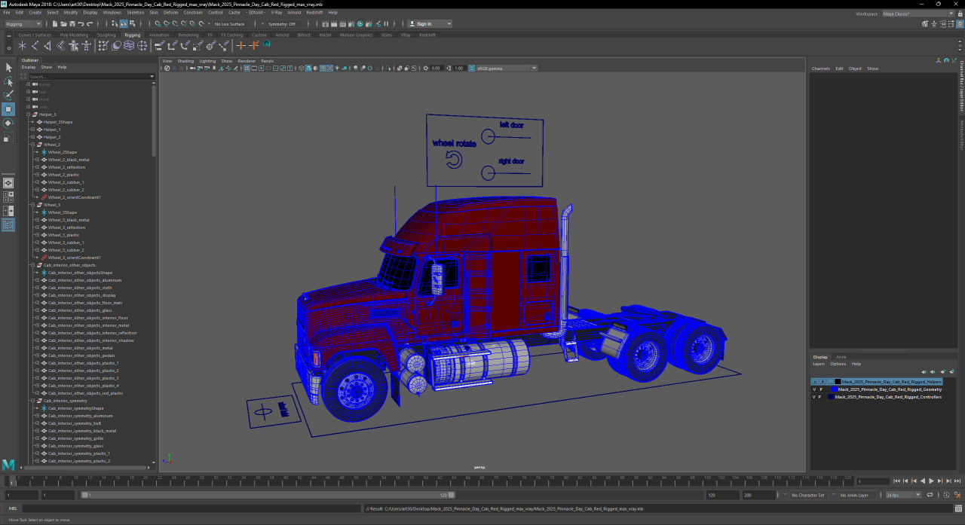The height and width of the screenshot is (525, 965).
Task: Switch to the Animation shelf tab
Action: (159, 35)
